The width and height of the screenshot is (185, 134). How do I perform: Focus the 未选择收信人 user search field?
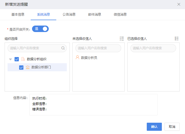[x=98, y=48]
